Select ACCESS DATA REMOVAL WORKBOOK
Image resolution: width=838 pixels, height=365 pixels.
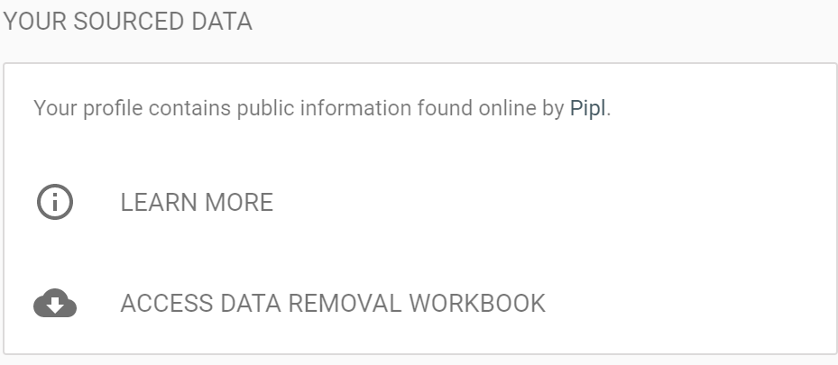333,304
